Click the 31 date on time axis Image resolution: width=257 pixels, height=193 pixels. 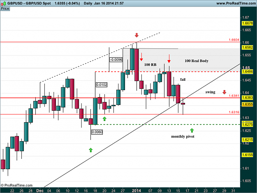[233, 191]
